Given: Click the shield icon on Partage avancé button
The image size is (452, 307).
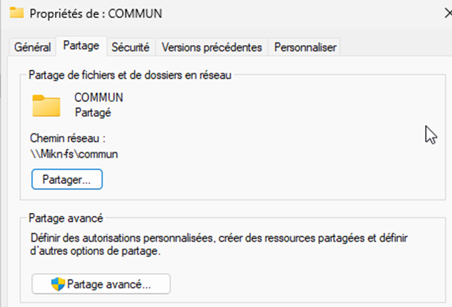Looking at the screenshot, I should tap(58, 284).
